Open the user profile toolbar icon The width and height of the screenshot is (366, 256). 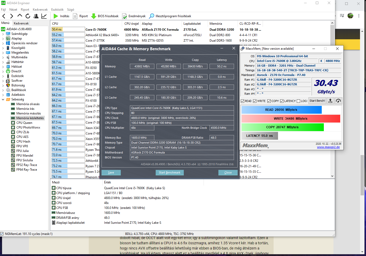(x=36, y=16)
